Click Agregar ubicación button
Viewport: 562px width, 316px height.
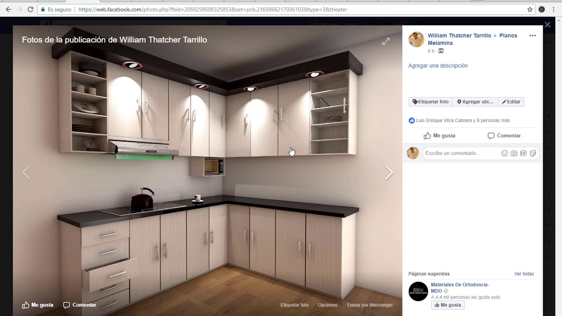(x=475, y=102)
